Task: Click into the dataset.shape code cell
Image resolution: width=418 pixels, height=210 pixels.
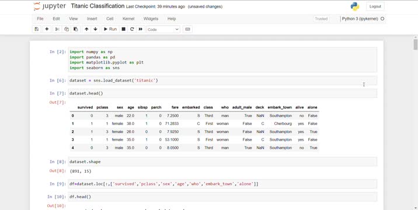Action: 222,162
